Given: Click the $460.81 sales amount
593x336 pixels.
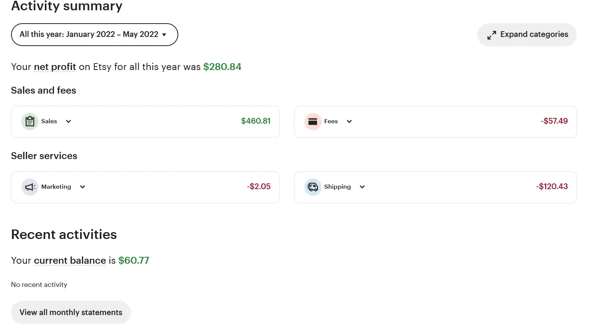Looking at the screenshot, I should coord(255,121).
